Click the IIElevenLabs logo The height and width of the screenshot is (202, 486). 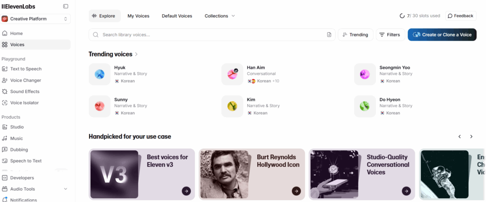(x=19, y=7)
